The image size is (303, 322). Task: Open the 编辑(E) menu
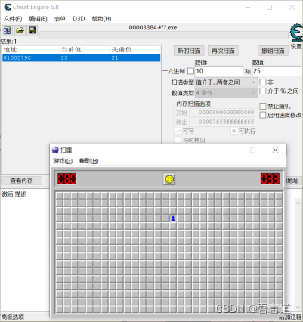38,19
